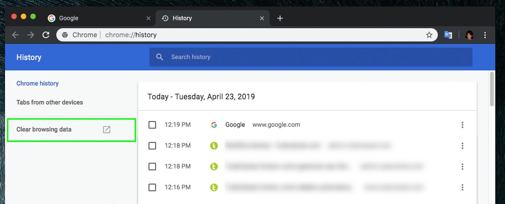Viewport: 505px width, 204px height.
Task: Open a new tab with plus icon
Action: click(x=280, y=18)
